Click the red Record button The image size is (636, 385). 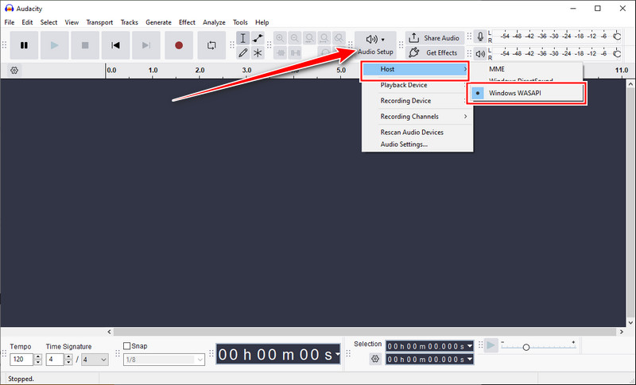(179, 45)
